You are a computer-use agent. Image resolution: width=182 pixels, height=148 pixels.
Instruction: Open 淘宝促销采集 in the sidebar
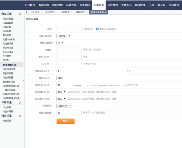[x=9, y=69]
